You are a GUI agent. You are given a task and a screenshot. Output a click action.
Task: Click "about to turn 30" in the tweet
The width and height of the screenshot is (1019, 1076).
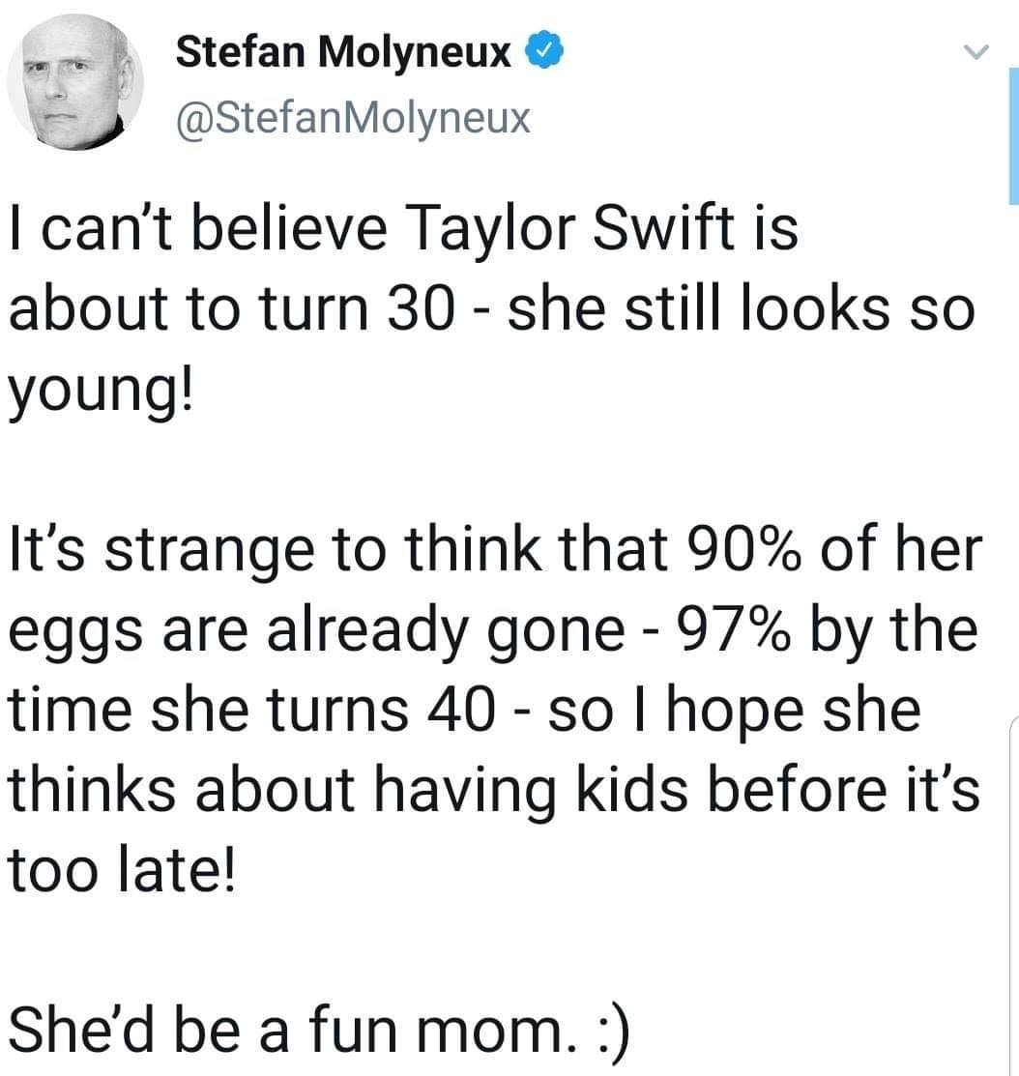point(231,311)
